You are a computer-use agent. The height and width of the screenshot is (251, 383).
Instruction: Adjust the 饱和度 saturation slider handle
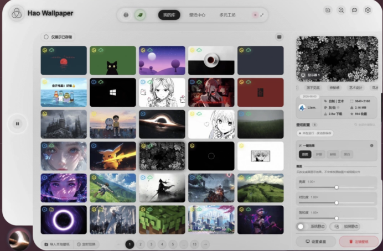337,218
